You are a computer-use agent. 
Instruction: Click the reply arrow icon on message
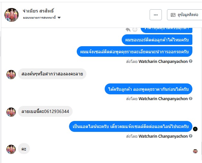point(128,30)
